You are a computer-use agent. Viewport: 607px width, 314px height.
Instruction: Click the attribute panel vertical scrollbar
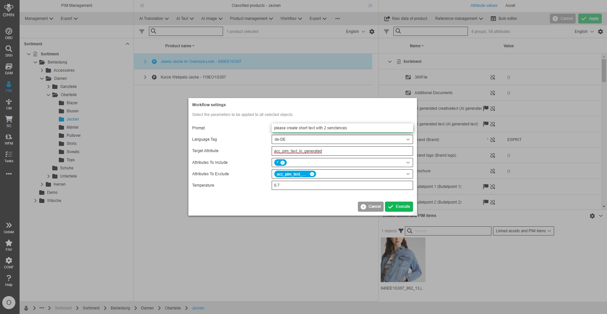point(604,71)
